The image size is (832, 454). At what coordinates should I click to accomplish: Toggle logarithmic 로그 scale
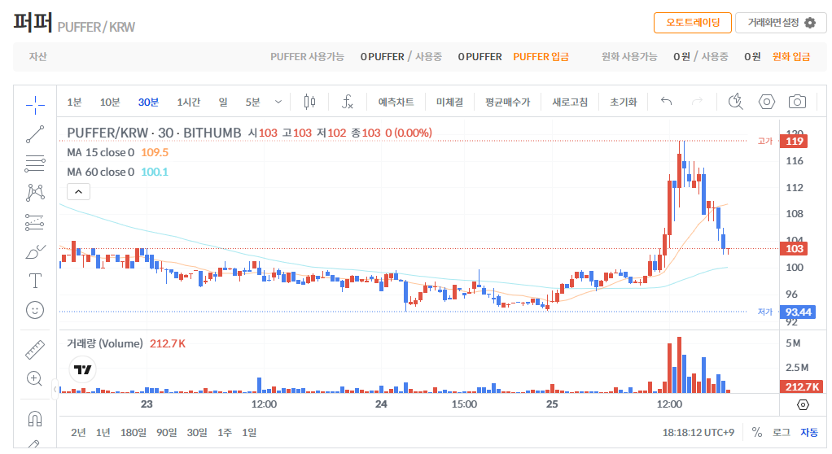tap(781, 432)
